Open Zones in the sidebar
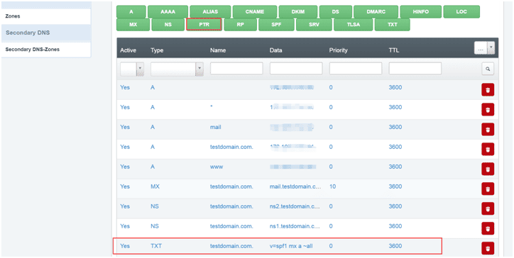The width and height of the screenshot is (514, 258). 46,16
